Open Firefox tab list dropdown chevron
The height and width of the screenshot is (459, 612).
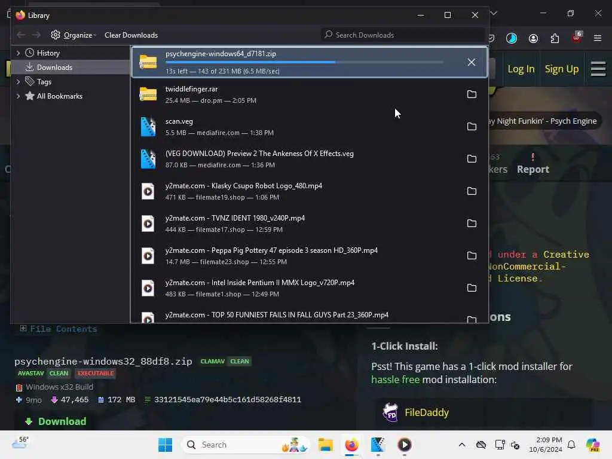tap(494, 13)
